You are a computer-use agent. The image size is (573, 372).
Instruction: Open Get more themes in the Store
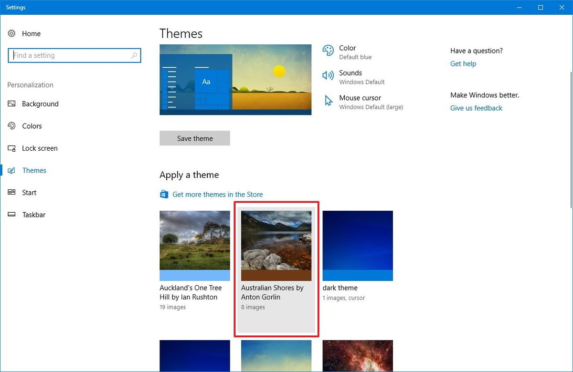(x=217, y=194)
